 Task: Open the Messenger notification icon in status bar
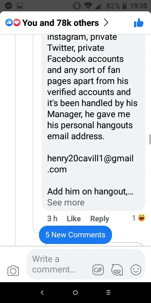(x=9, y=6)
